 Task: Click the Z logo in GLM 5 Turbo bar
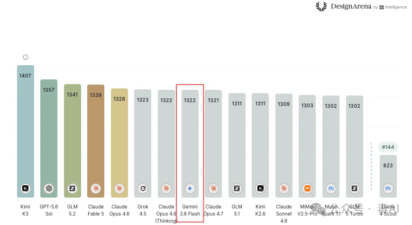tap(354, 188)
